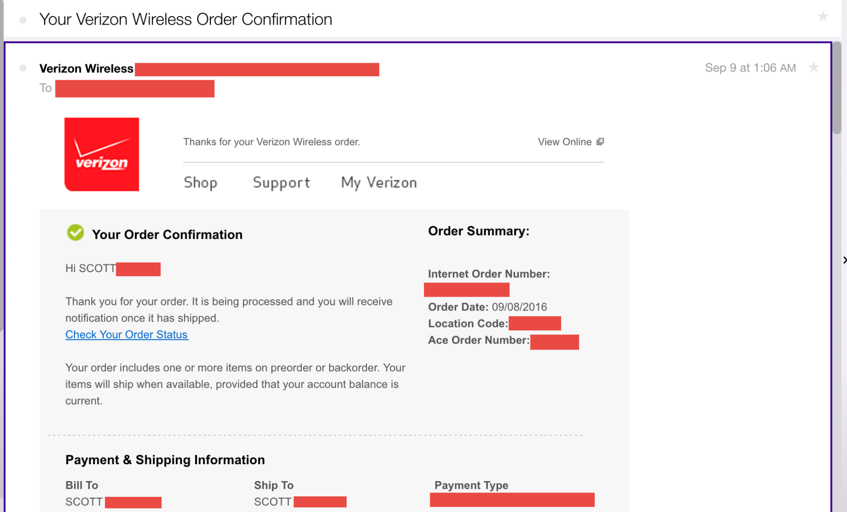Select the Sep 9 at 1:06 AM timestamp
The height and width of the screenshot is (512, 847).
coord(750,68)
